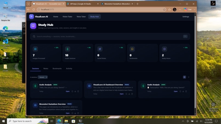Viewport: 221px width, 124px height.
Task: Open the browser profile avatar
Action: point(174,9)
